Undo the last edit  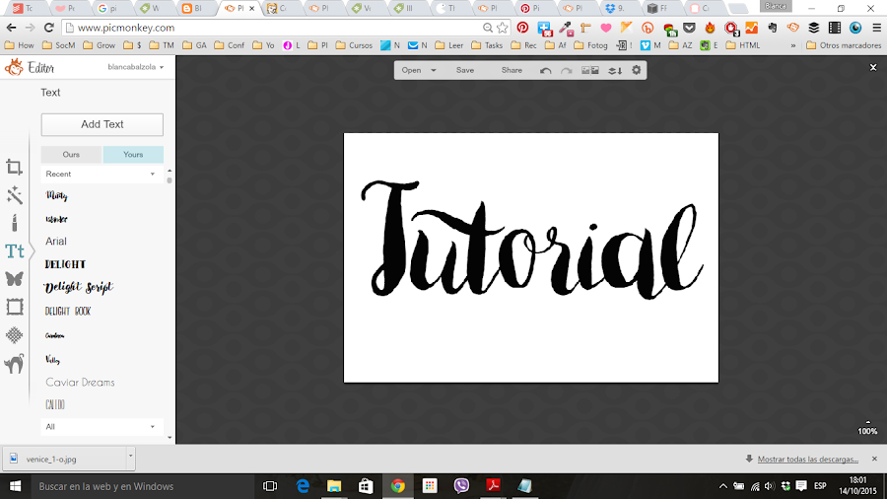545,71
